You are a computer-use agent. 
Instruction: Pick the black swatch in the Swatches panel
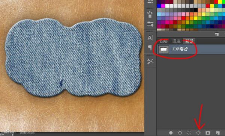click(196, 10)
